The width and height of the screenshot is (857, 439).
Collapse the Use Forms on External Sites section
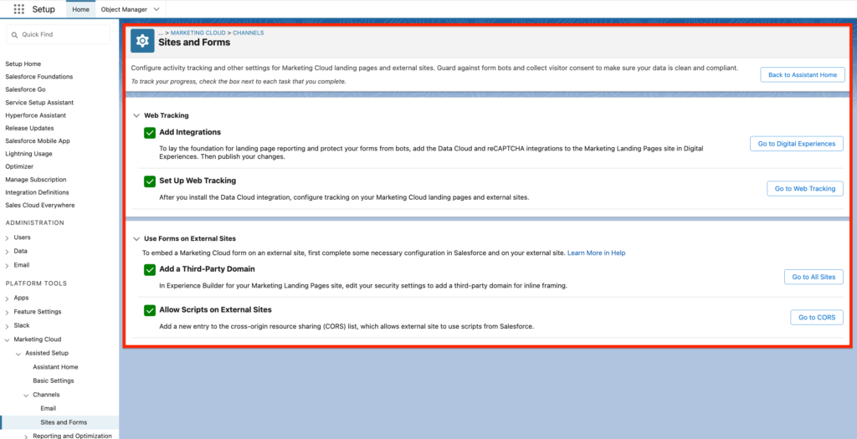click(x=136, y=238)
